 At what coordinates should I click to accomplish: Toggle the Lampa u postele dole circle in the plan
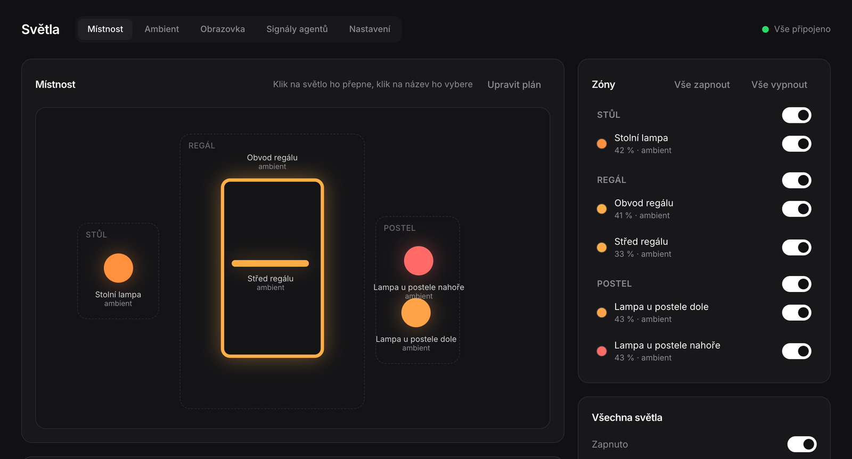coord(416,313)
